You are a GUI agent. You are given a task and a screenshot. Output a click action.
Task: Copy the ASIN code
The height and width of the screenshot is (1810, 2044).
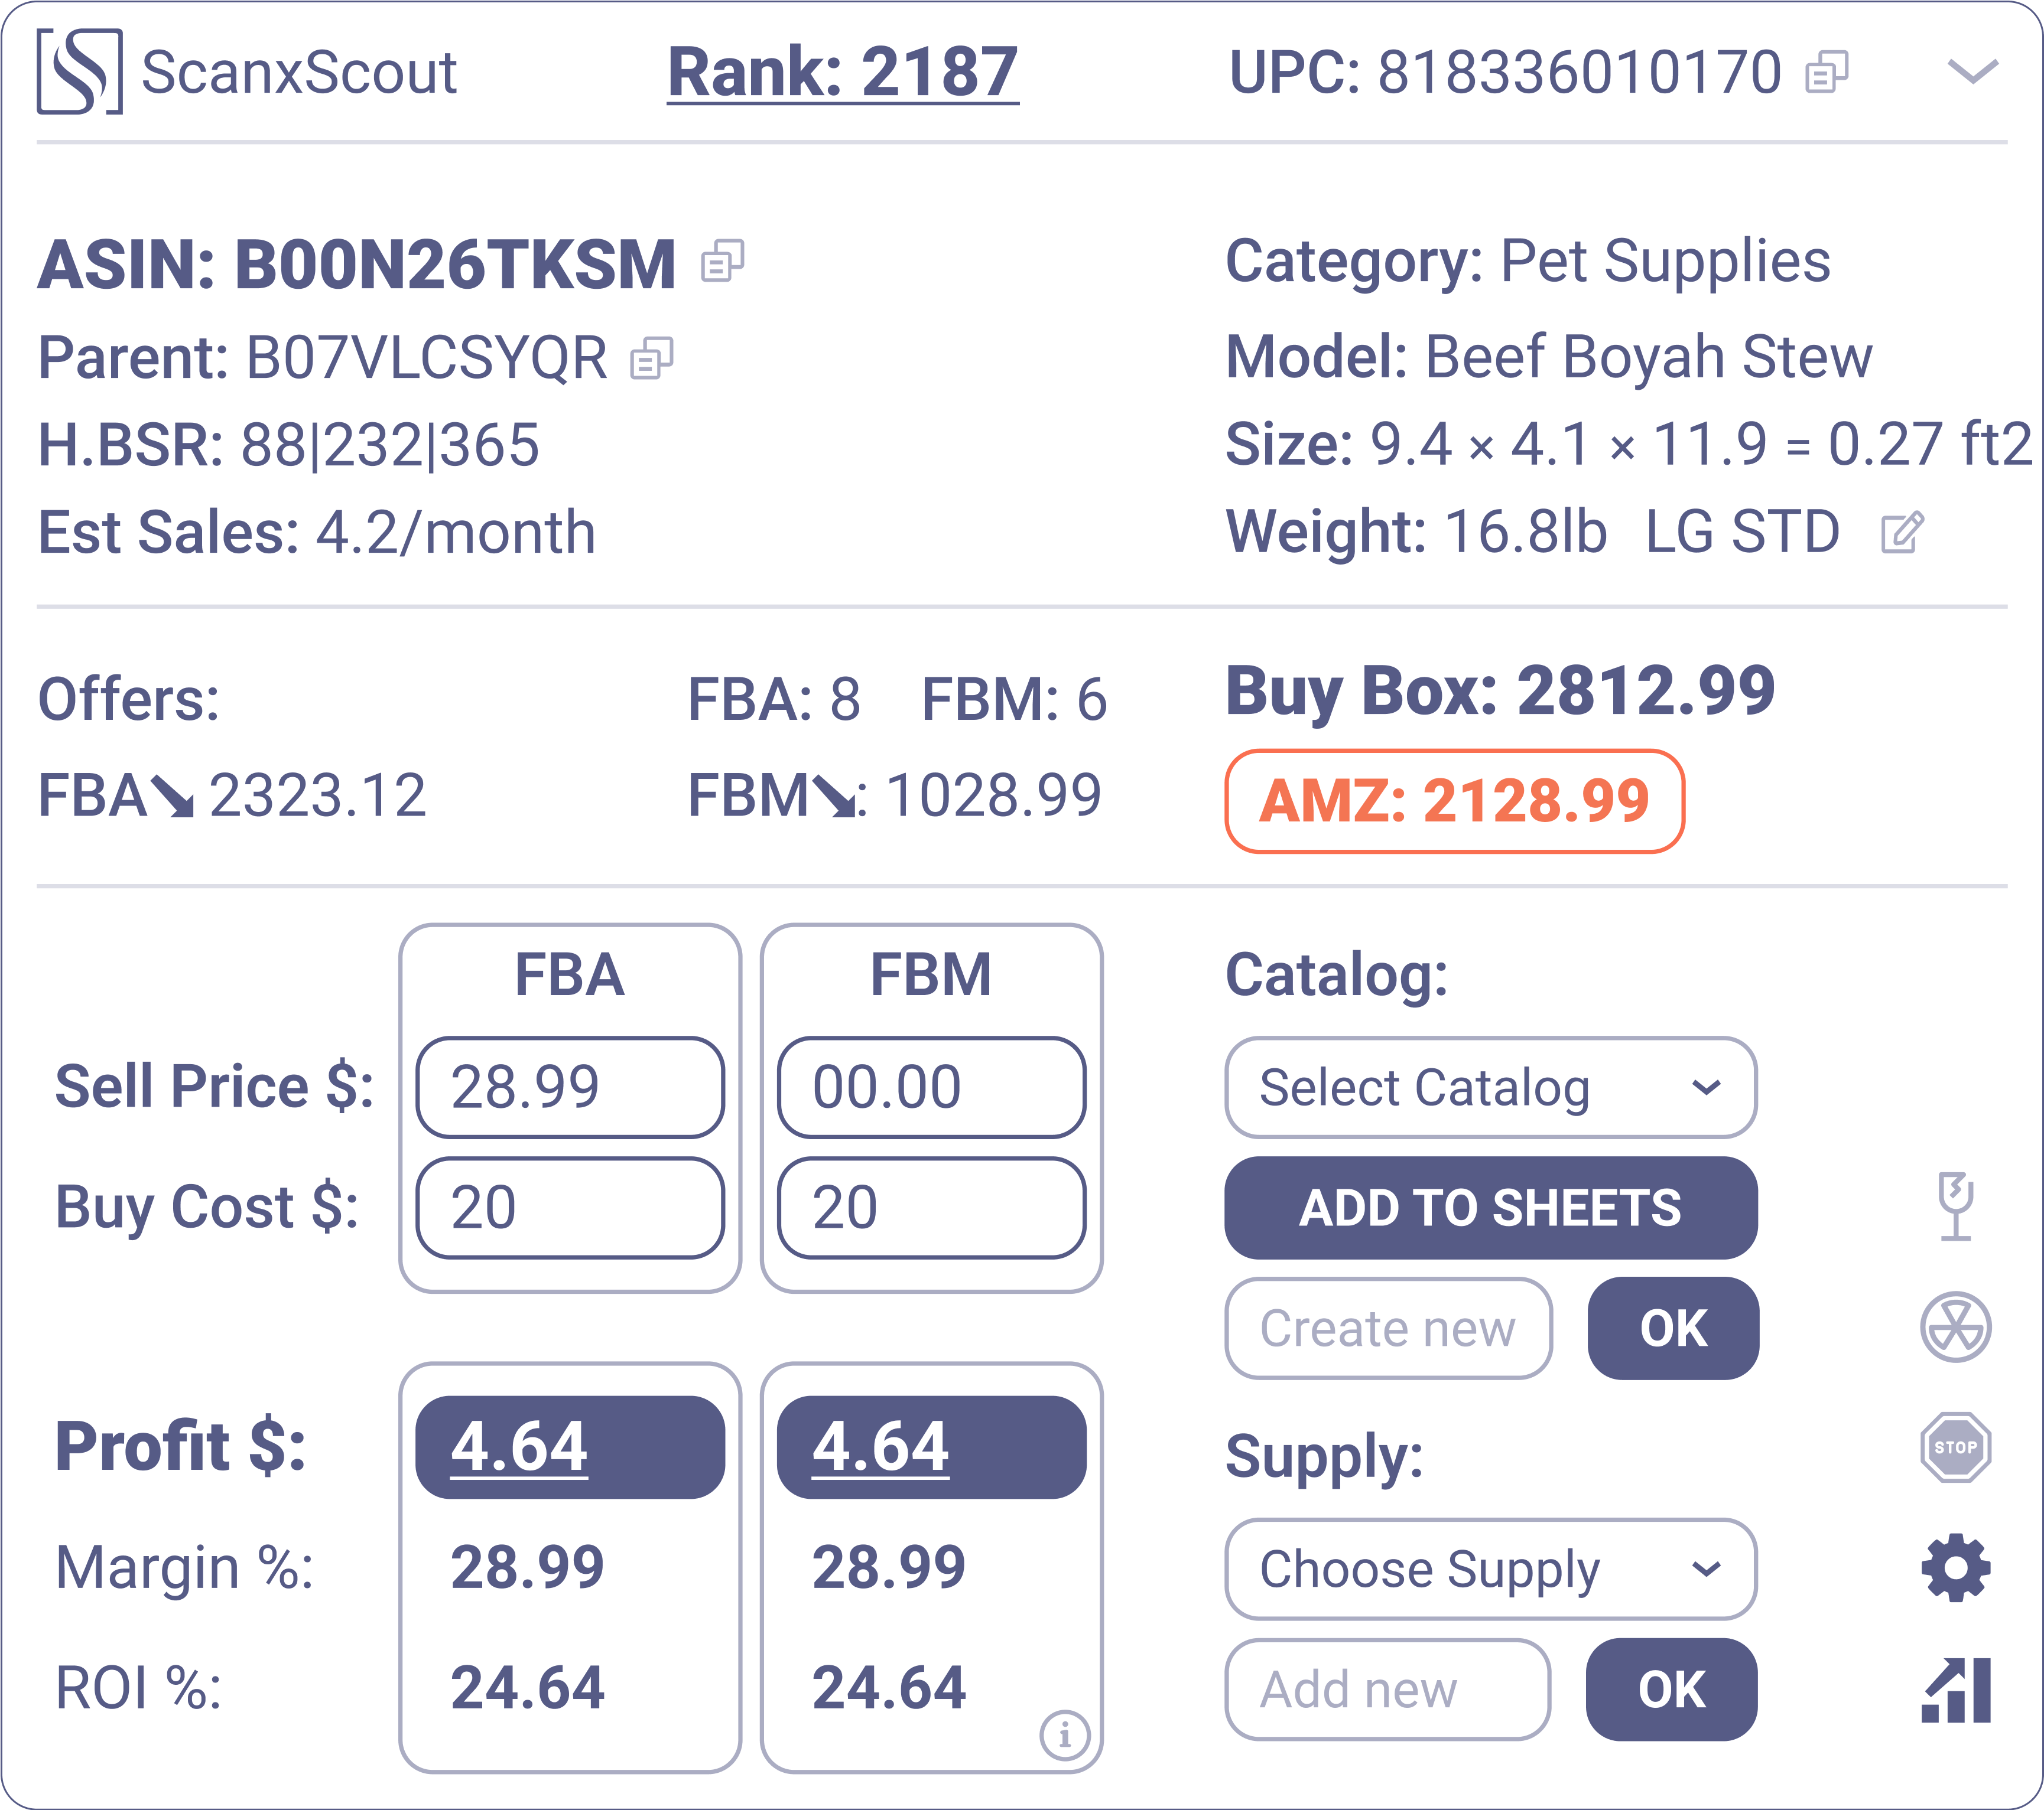722,262
